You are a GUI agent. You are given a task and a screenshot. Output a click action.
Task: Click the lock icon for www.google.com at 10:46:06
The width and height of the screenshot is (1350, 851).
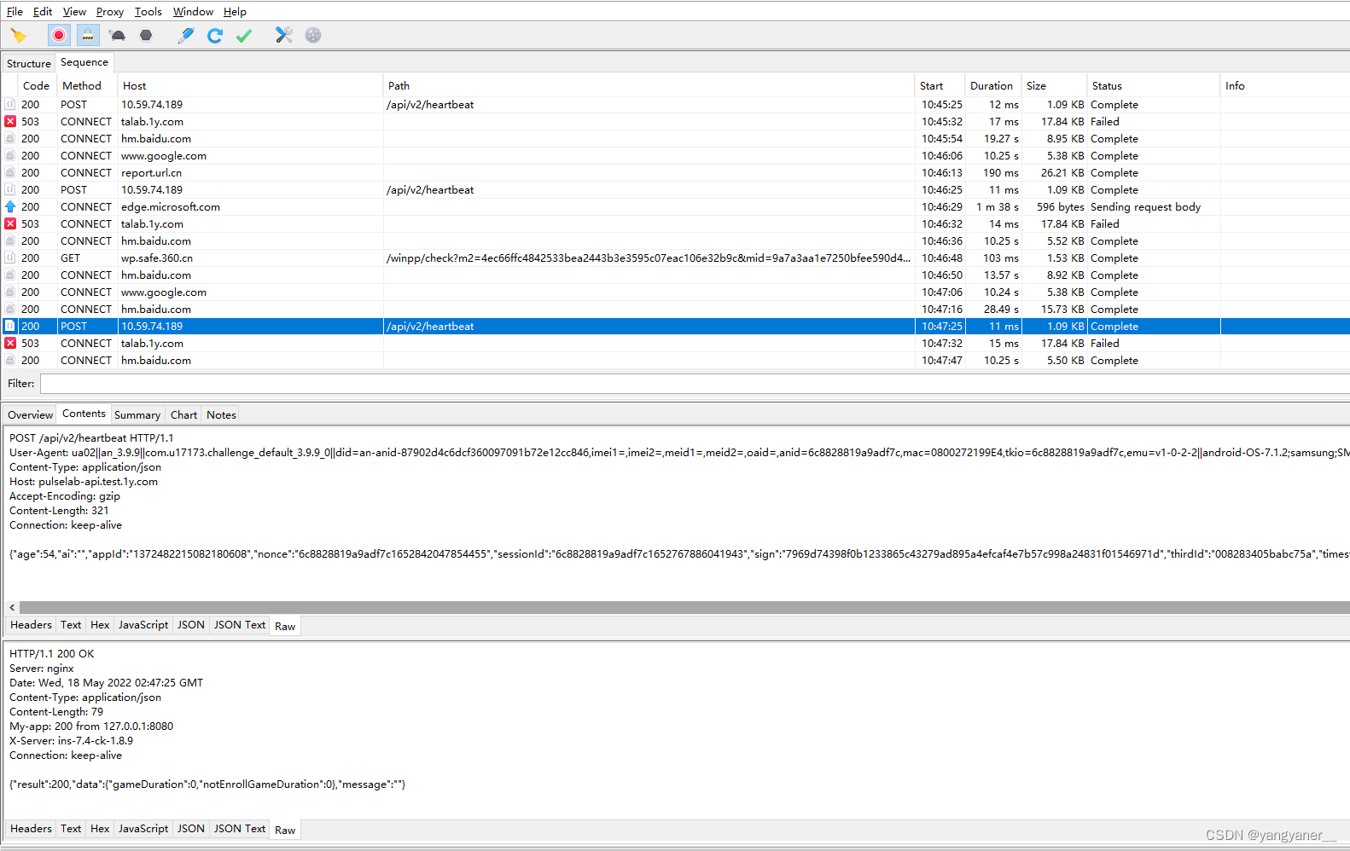click(10, 155)
